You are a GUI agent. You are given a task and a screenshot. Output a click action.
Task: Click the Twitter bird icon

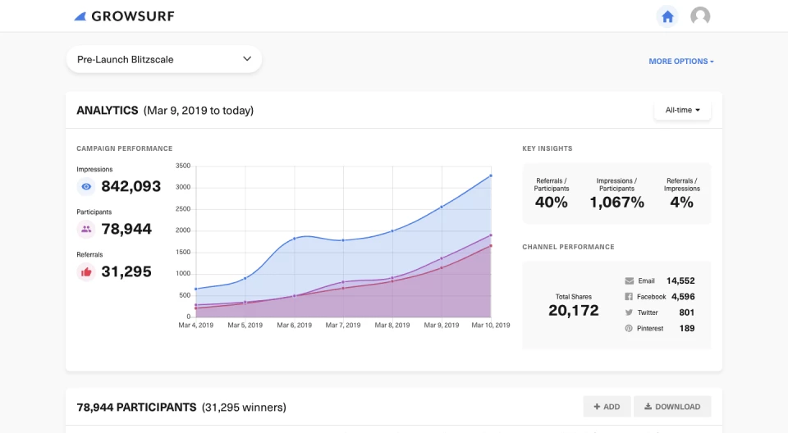tap(629, 312)
